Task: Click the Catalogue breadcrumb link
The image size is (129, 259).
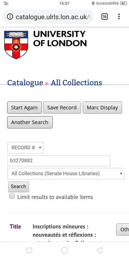Action: (x=25, y=83)
